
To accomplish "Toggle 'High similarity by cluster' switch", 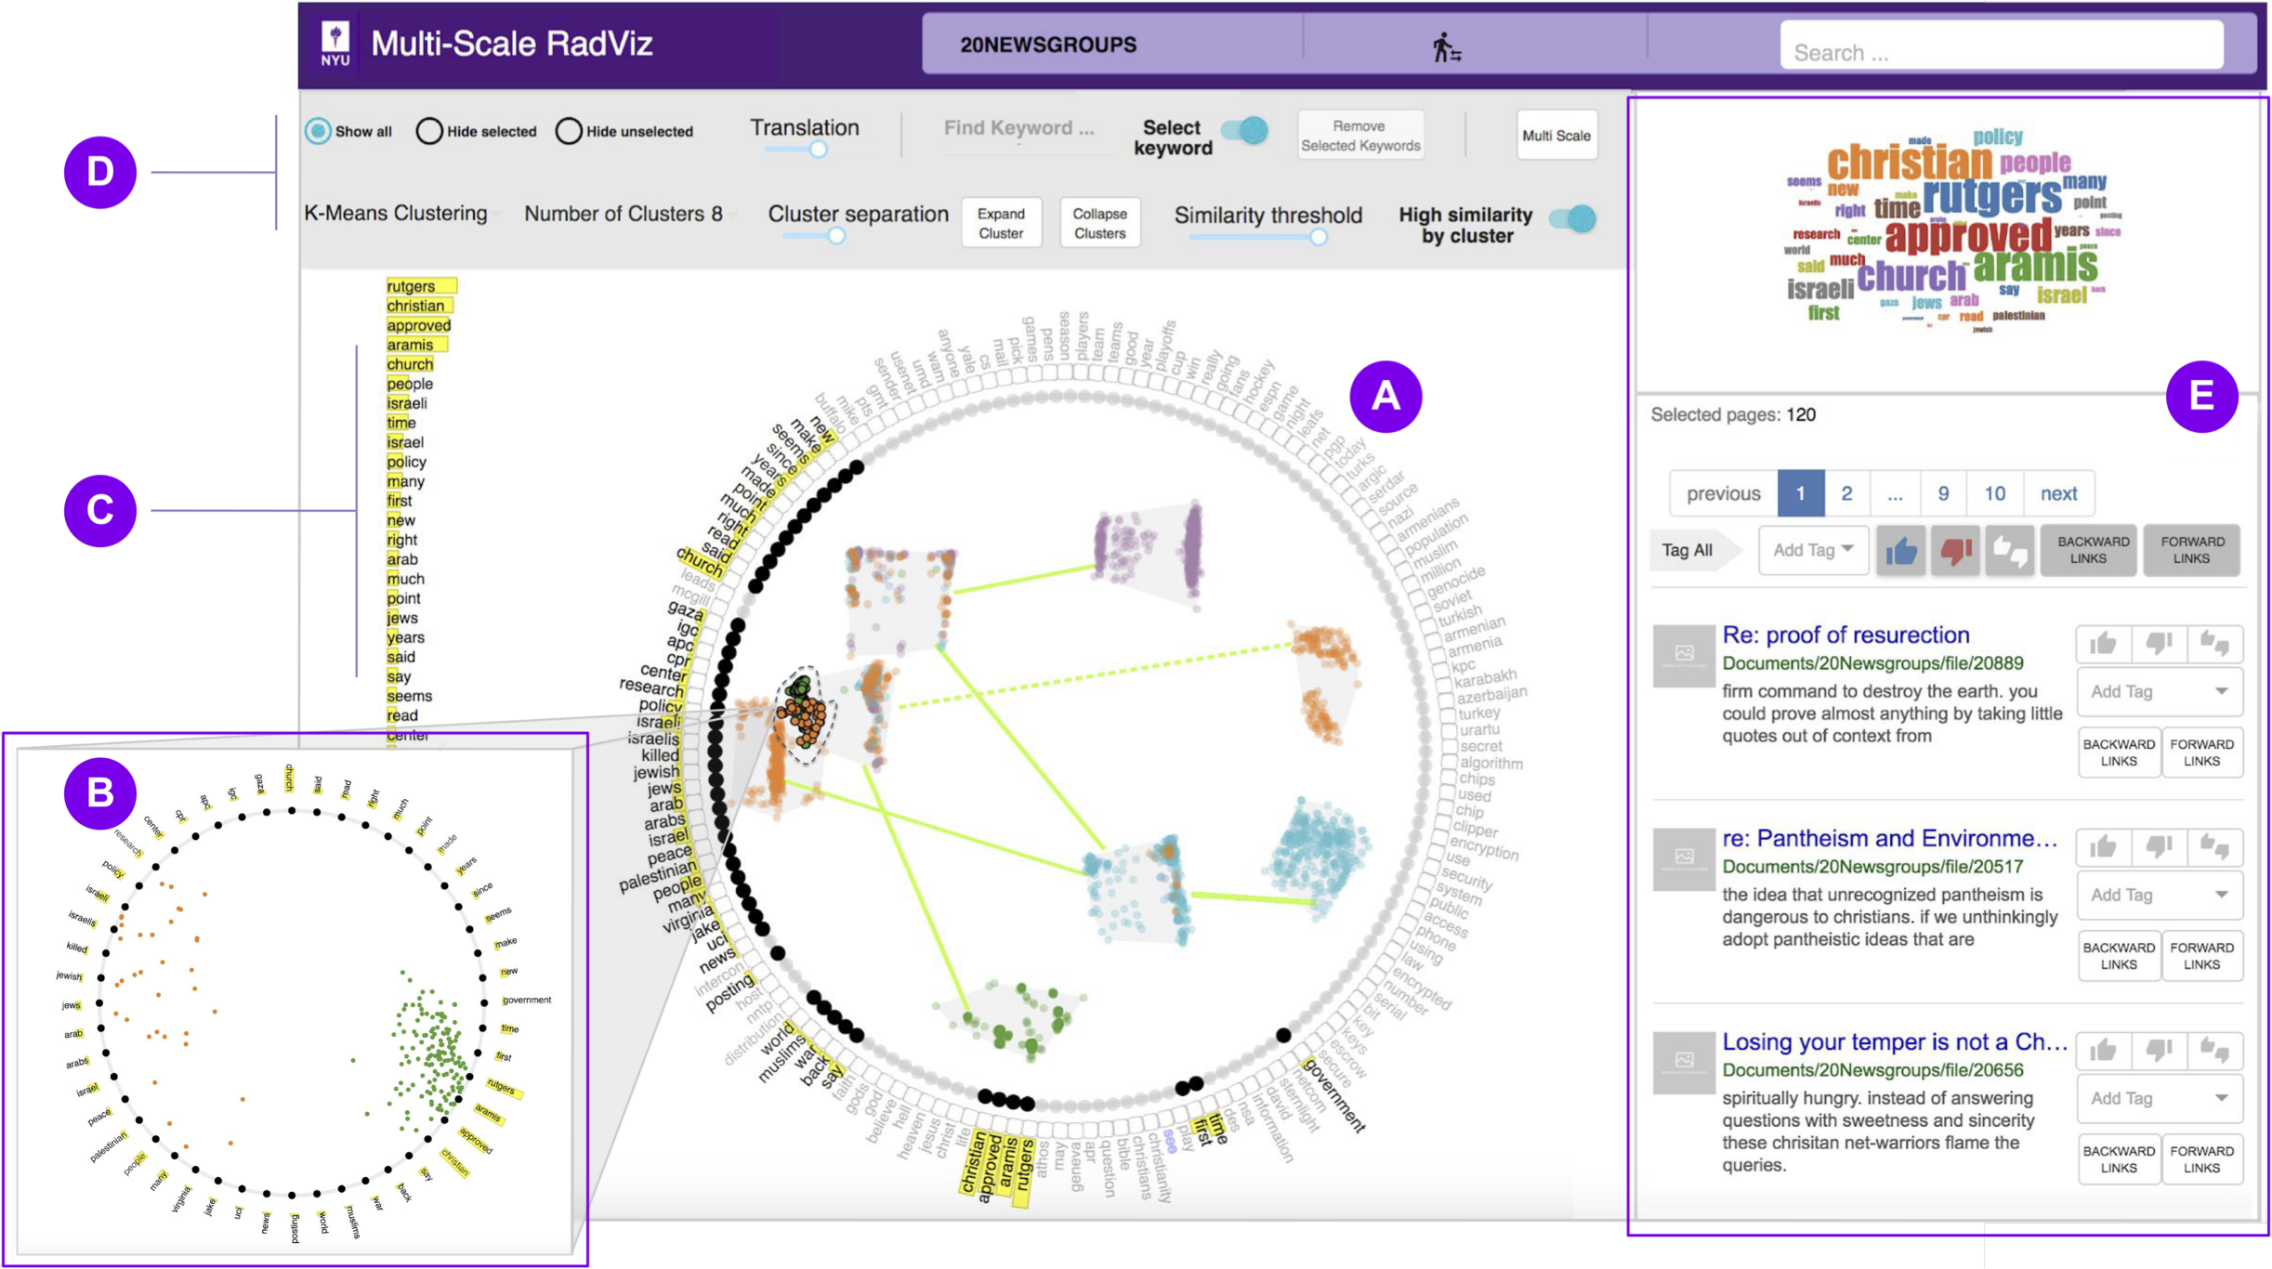I will tap(1572, 219).
